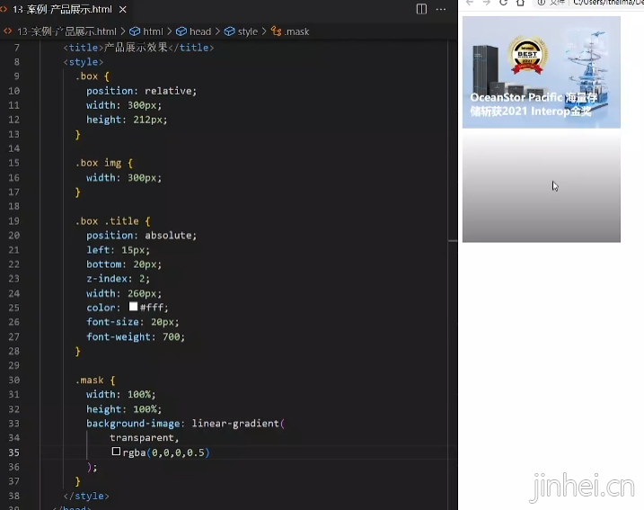Image resolution: width=644 pixels, height=510 pixels.
Task: Click the 'position: relative;' line
Action: tap(141, 91)
